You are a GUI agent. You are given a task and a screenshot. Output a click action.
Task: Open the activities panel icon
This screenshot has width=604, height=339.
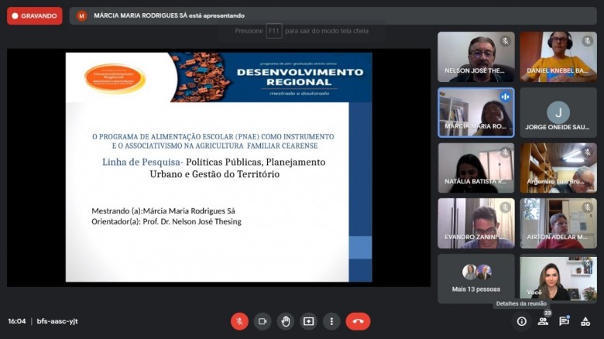585,321
